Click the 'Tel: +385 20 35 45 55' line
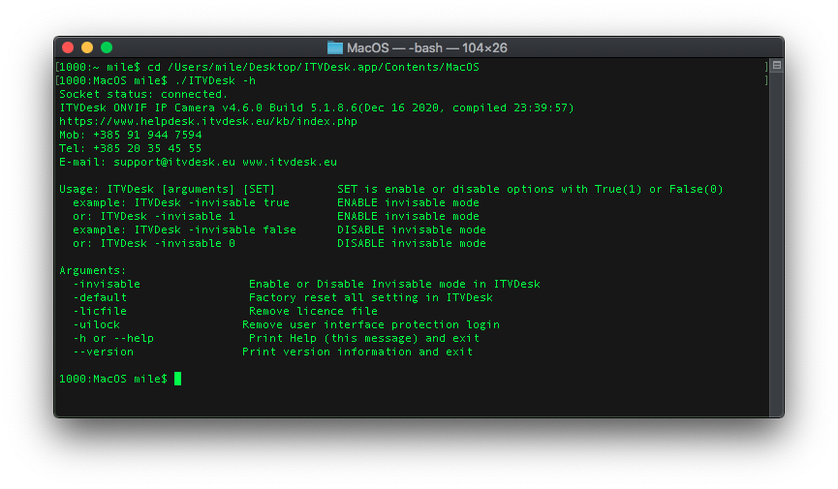Screen dimensions: 838x489 pos(131,148)
